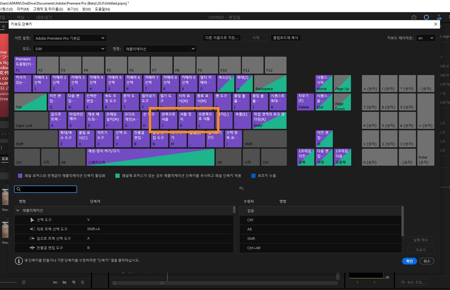The image size is (450, 290).
Task: Click the Ctrl+Alt modifier row
Action: tap(320, 248)
